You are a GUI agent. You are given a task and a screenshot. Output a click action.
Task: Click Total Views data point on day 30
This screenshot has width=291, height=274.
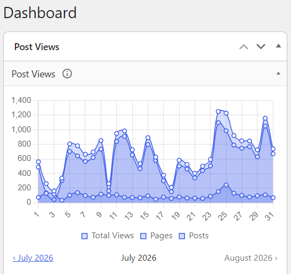(265, 118)
